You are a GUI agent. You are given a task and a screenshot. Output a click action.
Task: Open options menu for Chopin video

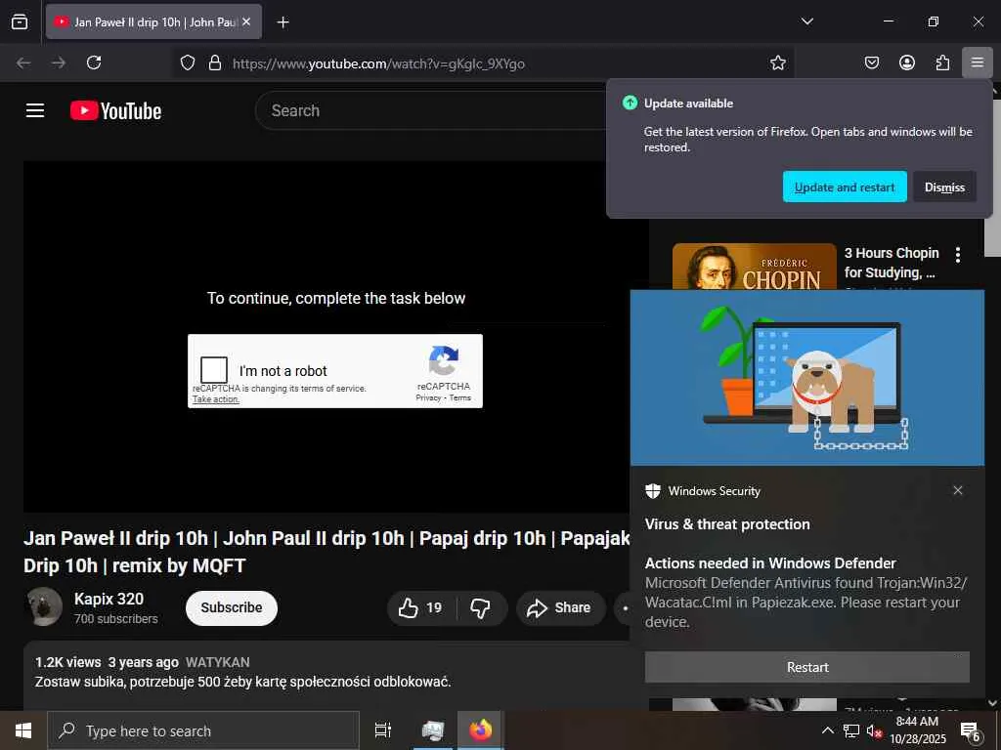pyautogui.click(x=958, y=255)
